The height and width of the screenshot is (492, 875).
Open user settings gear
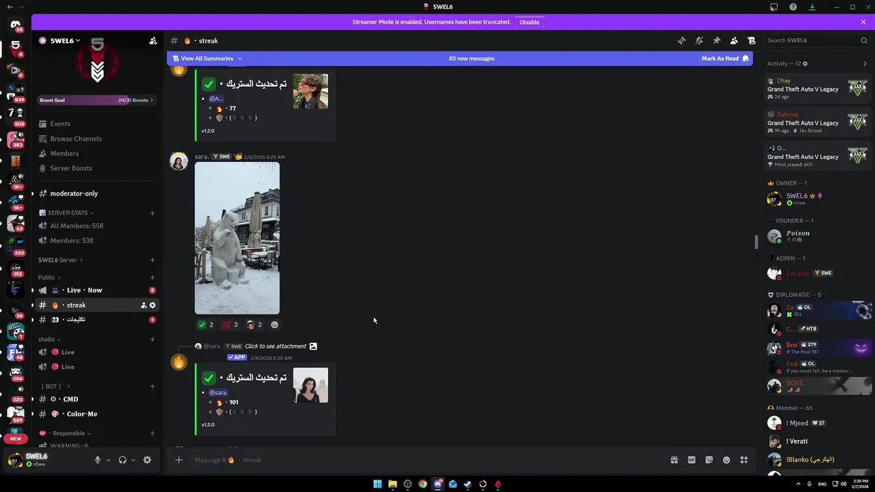point(147,460)
